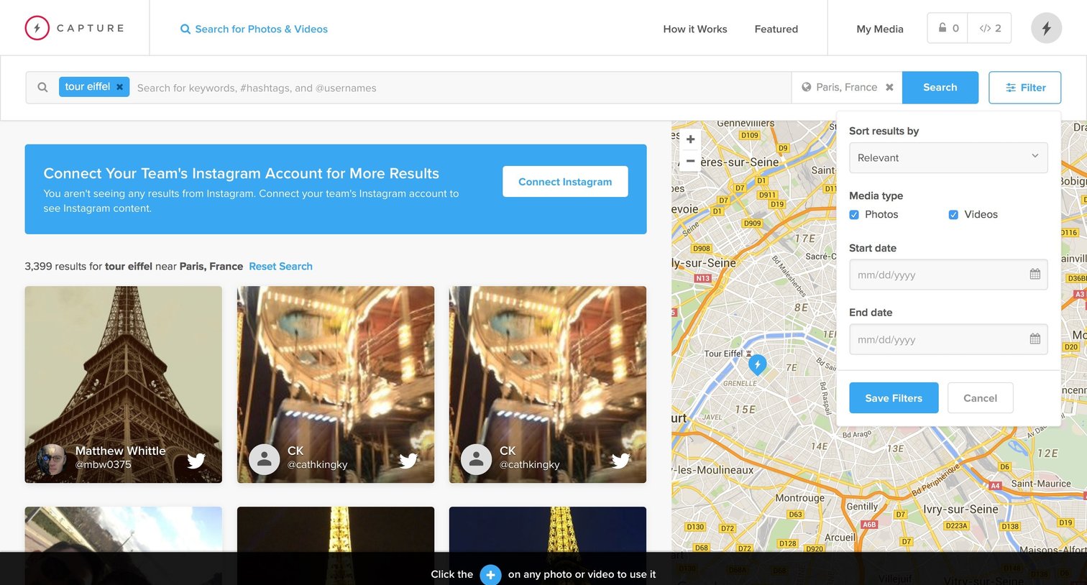Viewport: 1087px width, 585px height.
Task: Click the Capture lightning bolt logo
Action: click(37, 28)
